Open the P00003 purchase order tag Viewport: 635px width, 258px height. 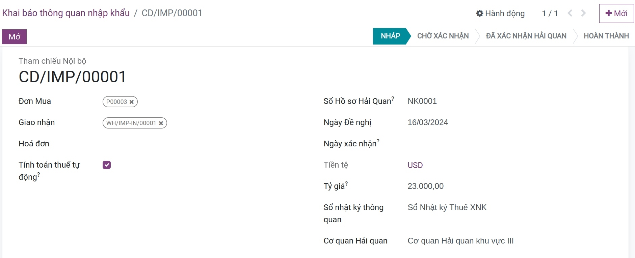click(116, 102)
